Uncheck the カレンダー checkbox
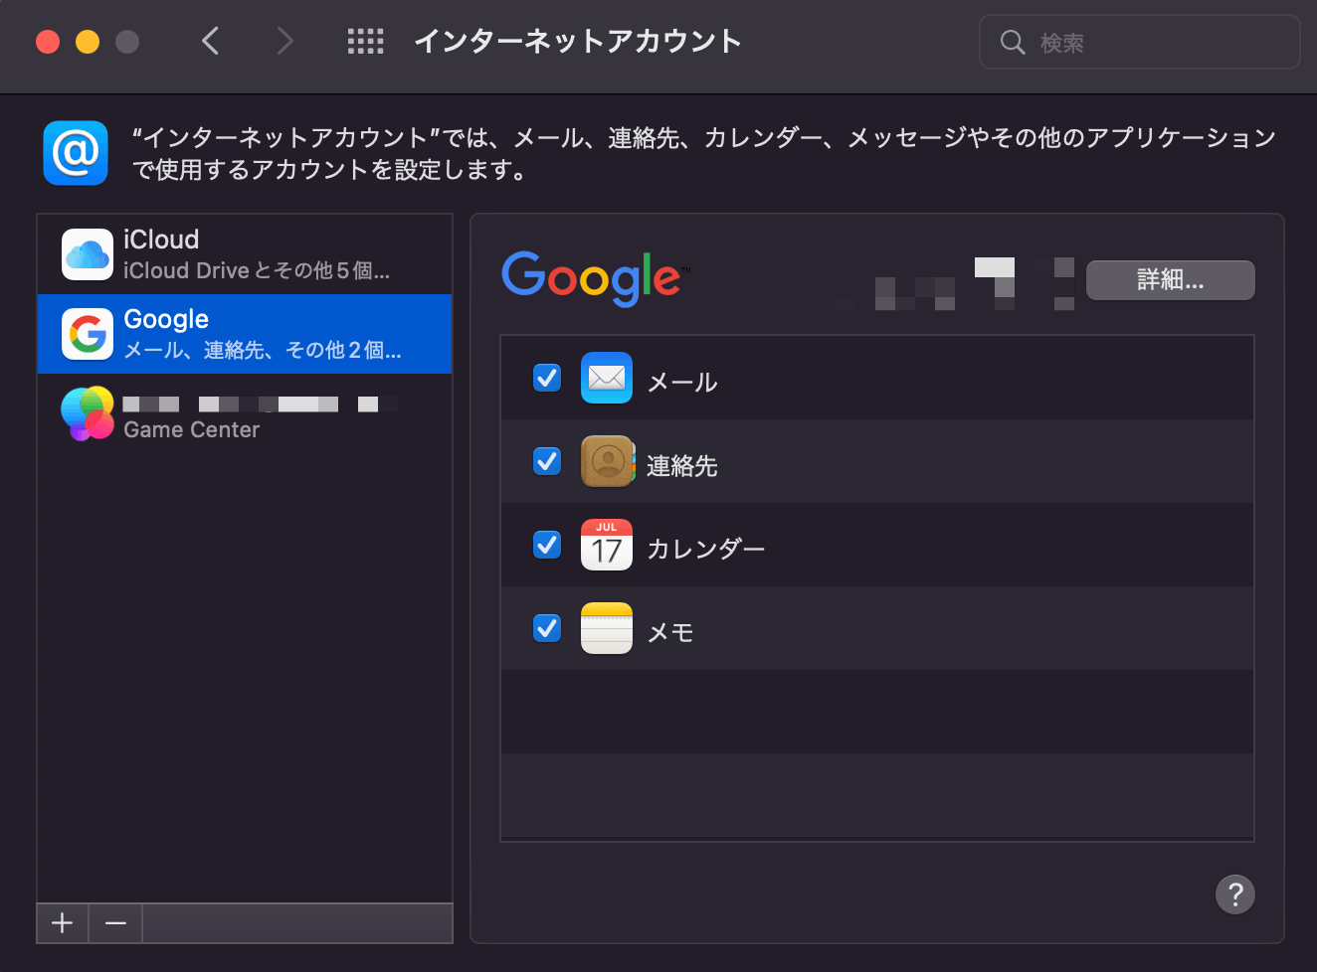 coord(547,545)
